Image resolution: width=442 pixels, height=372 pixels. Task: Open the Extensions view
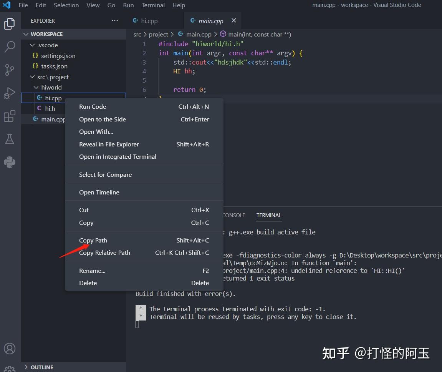pos(10,116)
